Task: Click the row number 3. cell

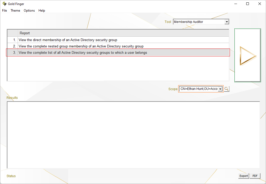Action: (x=13, y=52)
